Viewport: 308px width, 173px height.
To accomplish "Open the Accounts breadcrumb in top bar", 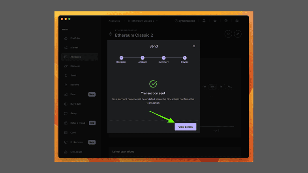I will [114, 21].
